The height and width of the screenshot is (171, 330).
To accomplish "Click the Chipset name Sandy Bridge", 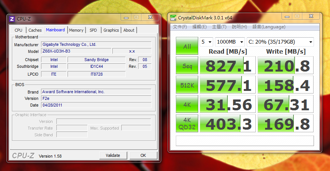I will [x=97, y=60].
